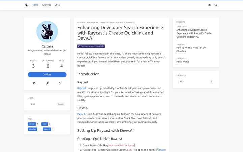Click the Shift inline code key

coord(123,145)
